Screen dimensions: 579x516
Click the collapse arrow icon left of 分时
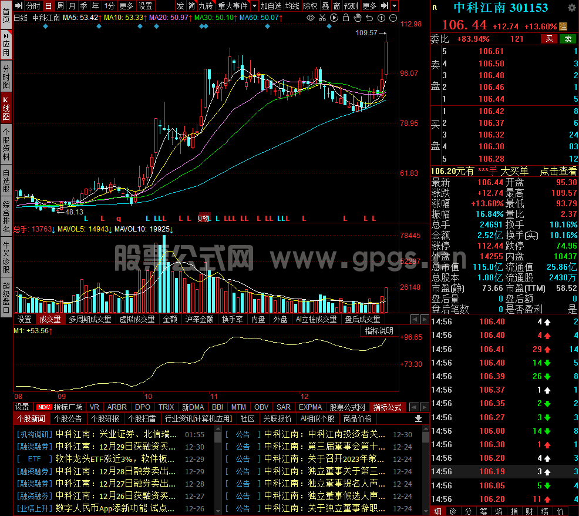coord(18,6)
